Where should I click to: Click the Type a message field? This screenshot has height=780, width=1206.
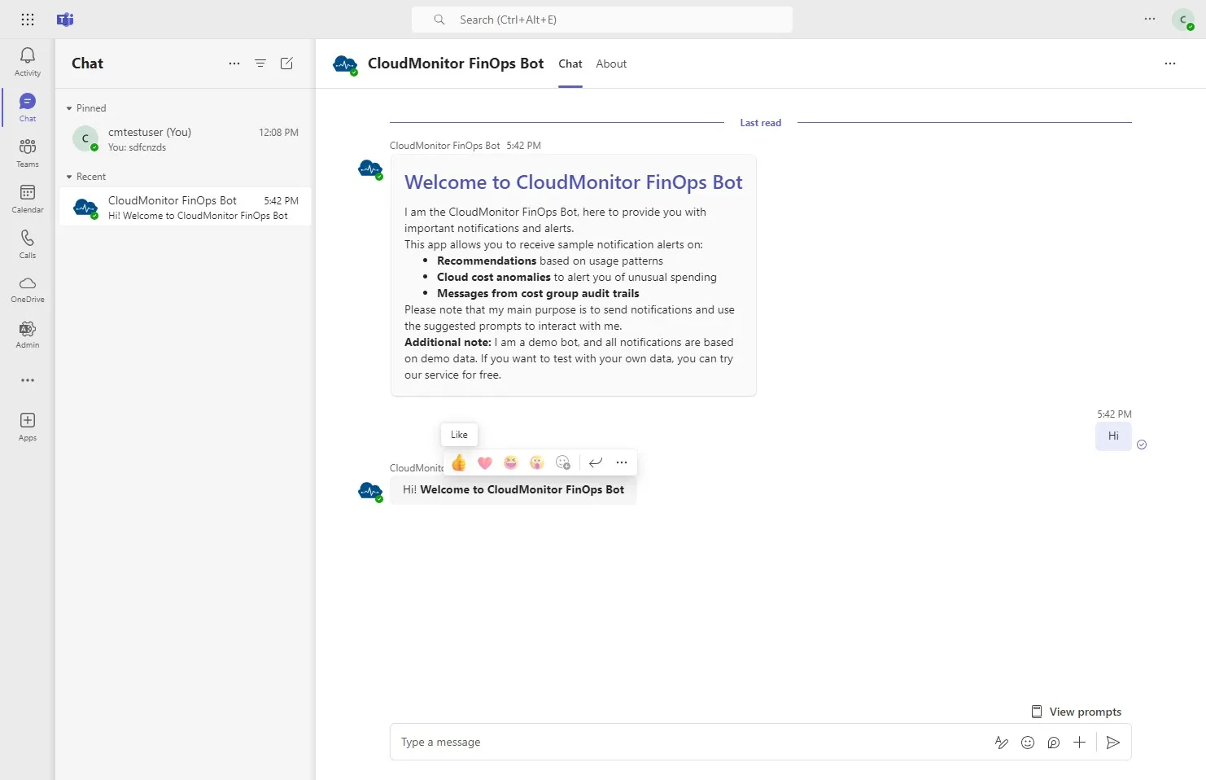click(692, 743)
